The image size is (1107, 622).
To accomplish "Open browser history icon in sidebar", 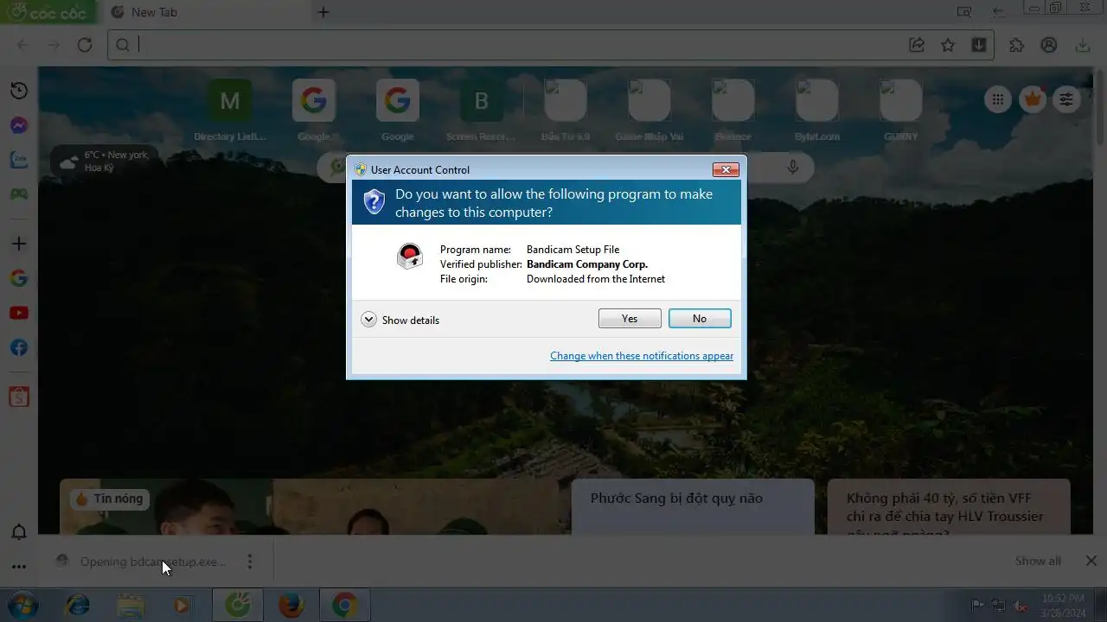I will (x=19, y=91).
